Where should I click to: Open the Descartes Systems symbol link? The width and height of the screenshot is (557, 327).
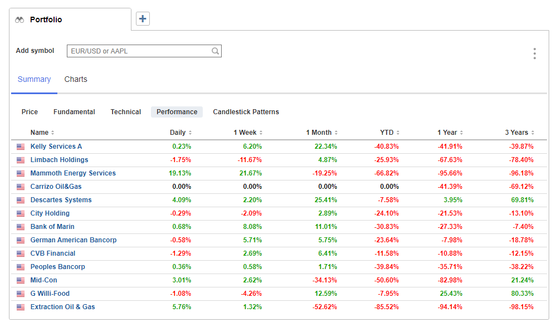point(61,200)
